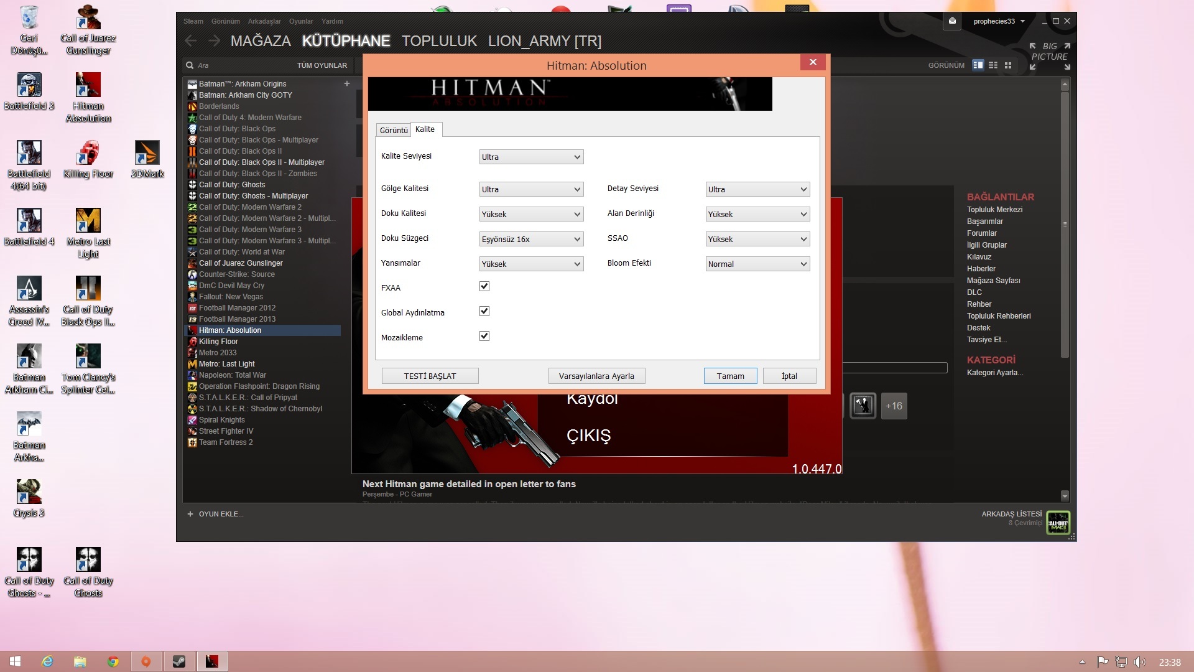Open Metro Last Light desktop shortcut
Viewport: 1194px width, 672px height.
click(x=88, y=233)
